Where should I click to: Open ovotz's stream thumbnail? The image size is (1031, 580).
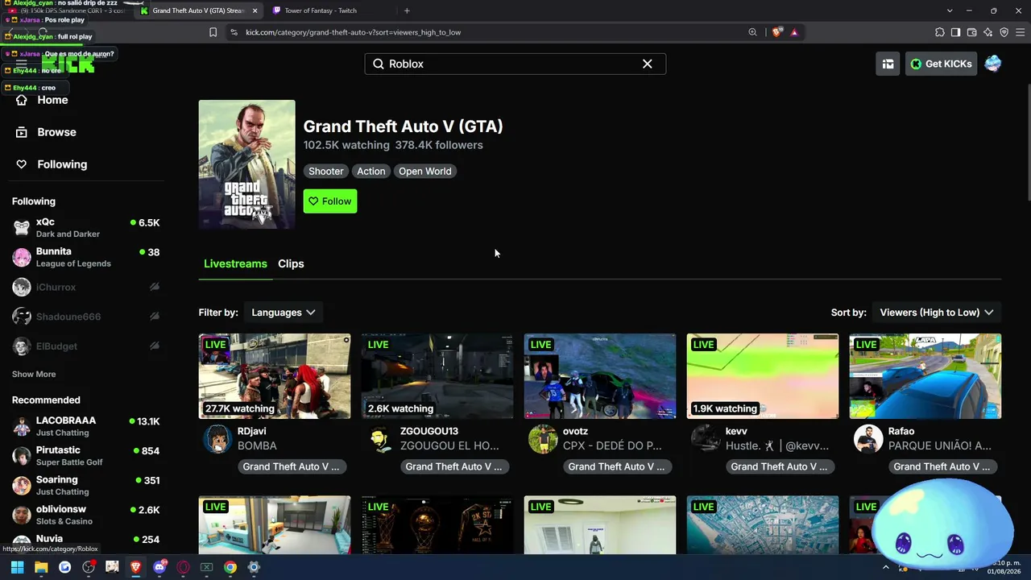[600, 376]
